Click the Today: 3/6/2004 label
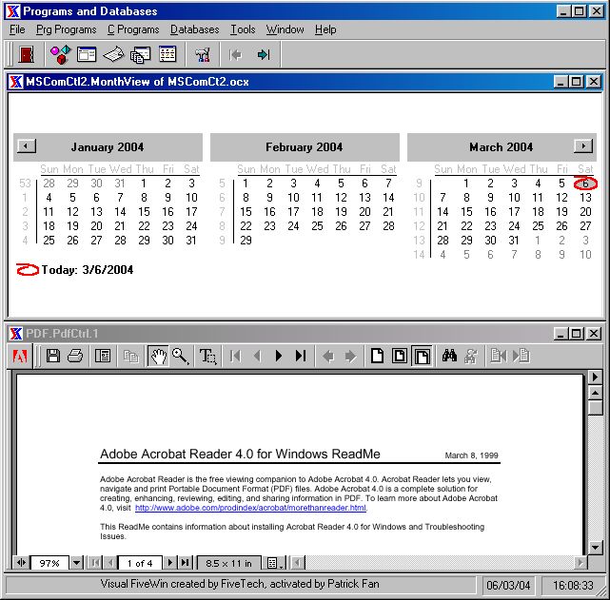610x600 pixels. 87,270
